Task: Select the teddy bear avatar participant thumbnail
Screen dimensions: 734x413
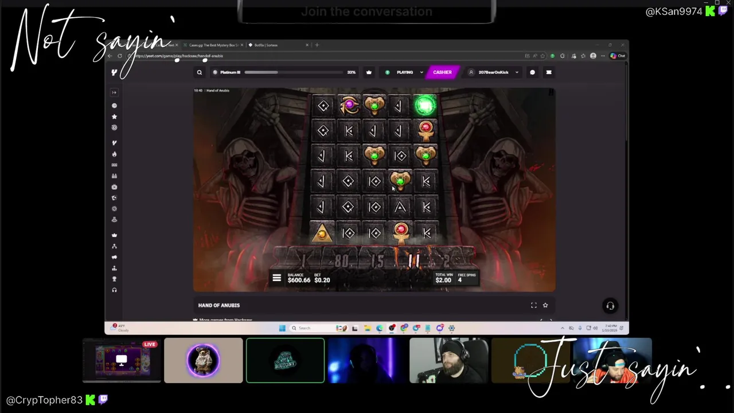Action: (x=204, y=360)
